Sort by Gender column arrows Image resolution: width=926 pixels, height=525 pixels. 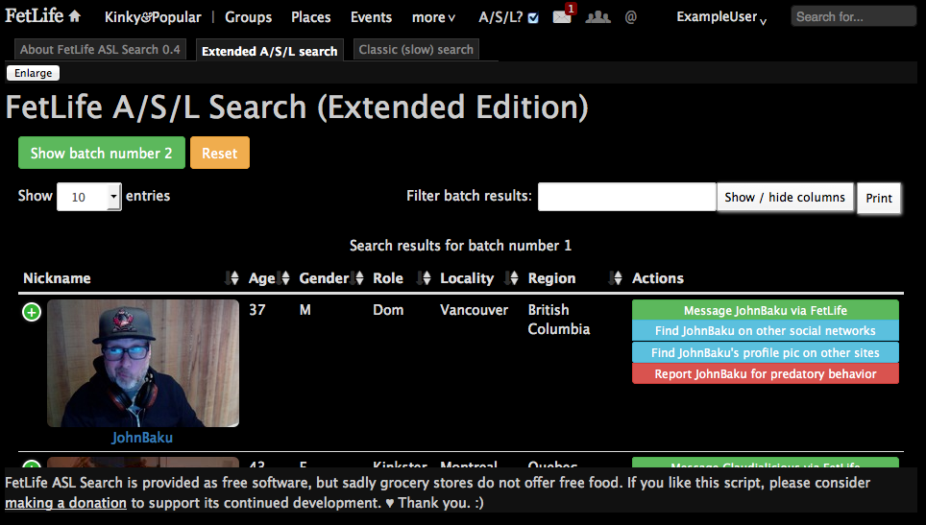click(x=356, y=277)
